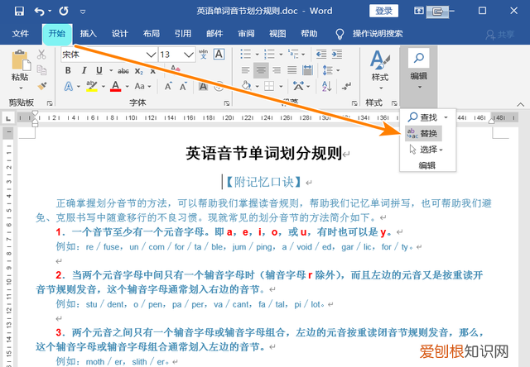Viewport: 530px width, 367px height.
Task: Insert a numbered list
Action: [x=269, y=54]
